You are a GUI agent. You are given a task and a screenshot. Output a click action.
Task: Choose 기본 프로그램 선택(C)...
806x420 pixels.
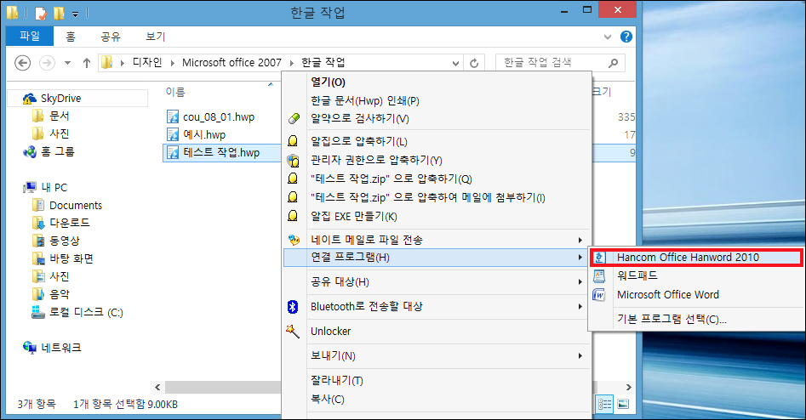(672, 320)
